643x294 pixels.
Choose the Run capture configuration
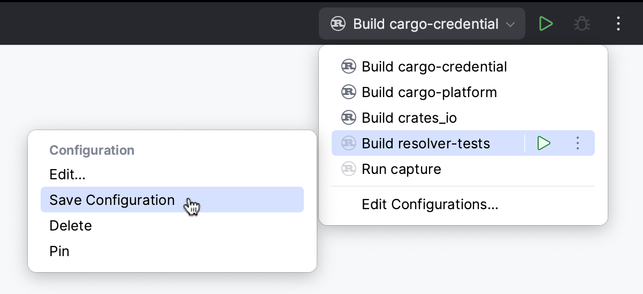(401, 169)
